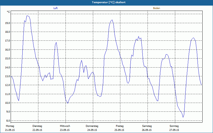Click the lowest Sunday temperature dip

click(x=183, y=117)
